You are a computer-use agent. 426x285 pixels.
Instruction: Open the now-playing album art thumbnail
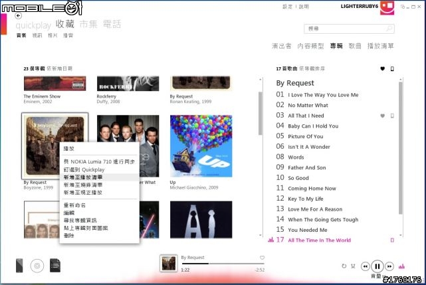tap(168, 263)
